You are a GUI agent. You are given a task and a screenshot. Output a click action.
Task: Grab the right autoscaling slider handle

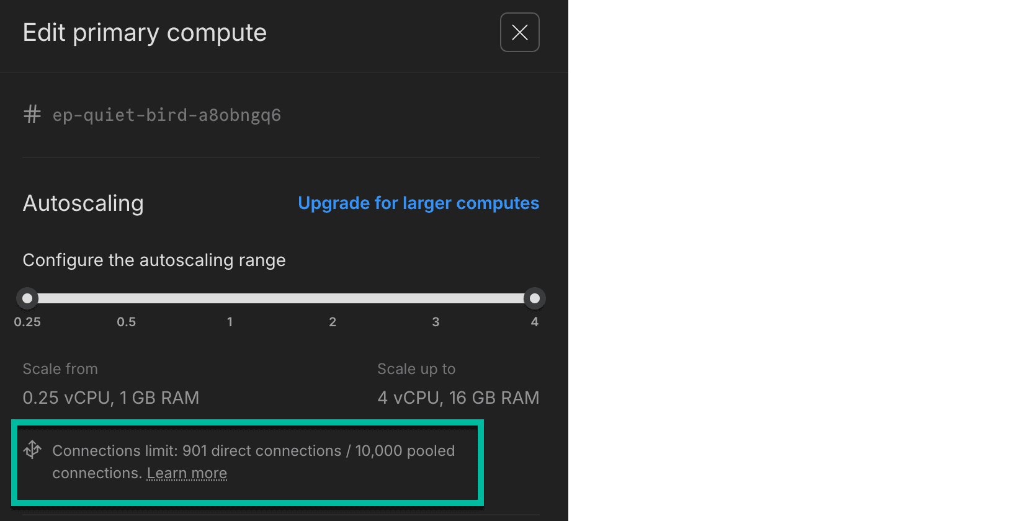pos(534,298)
